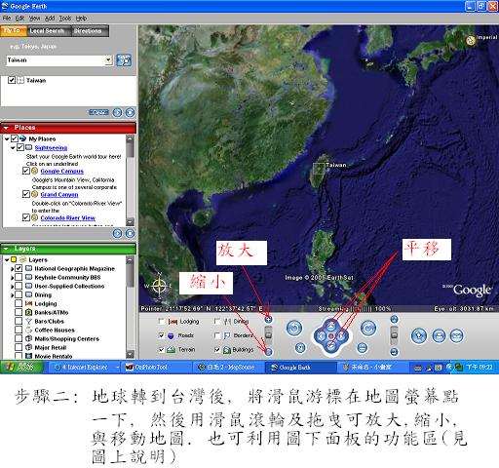Click the play button below Places panel
499x468 pixels.
[117, 233]
